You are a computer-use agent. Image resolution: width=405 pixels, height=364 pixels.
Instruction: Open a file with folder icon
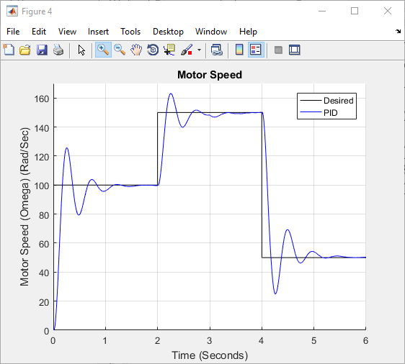point(25,50)
